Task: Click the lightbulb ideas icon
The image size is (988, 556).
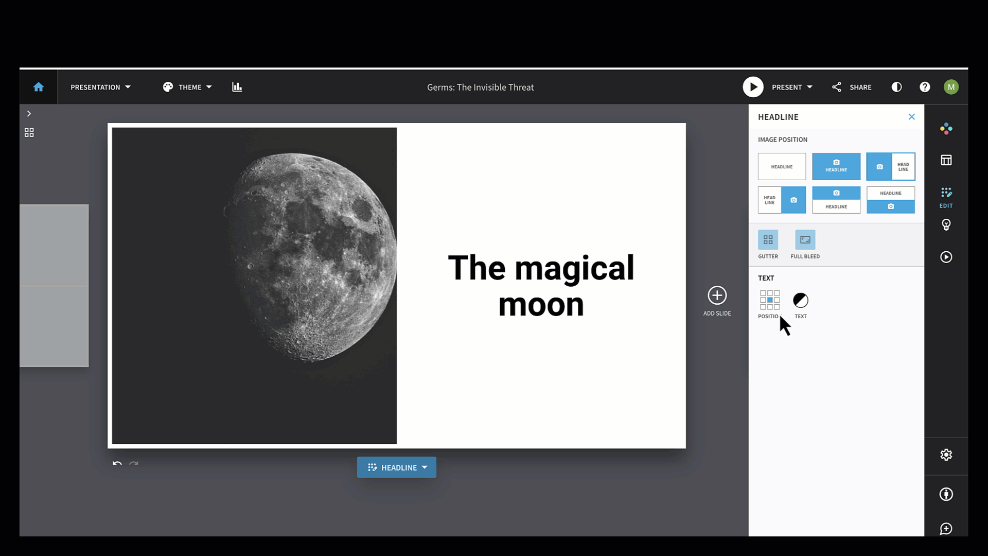Action: 946,224
